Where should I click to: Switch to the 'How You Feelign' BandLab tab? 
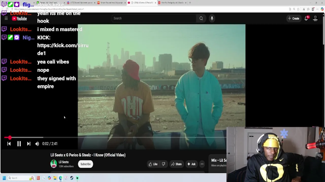click(x=172, y=3)
